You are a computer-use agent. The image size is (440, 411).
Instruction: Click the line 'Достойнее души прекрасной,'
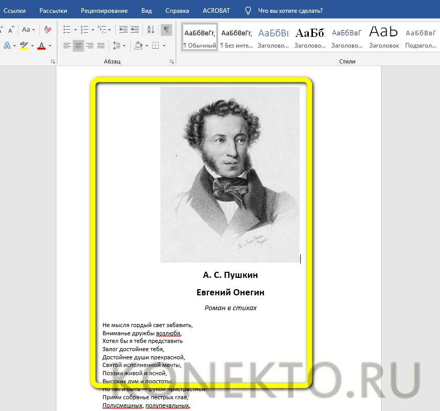pyautogui.click(x=143, y=357)
